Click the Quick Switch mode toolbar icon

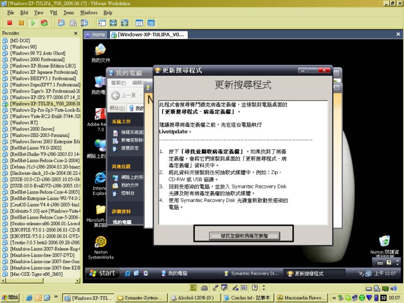(x=124, y=23)
